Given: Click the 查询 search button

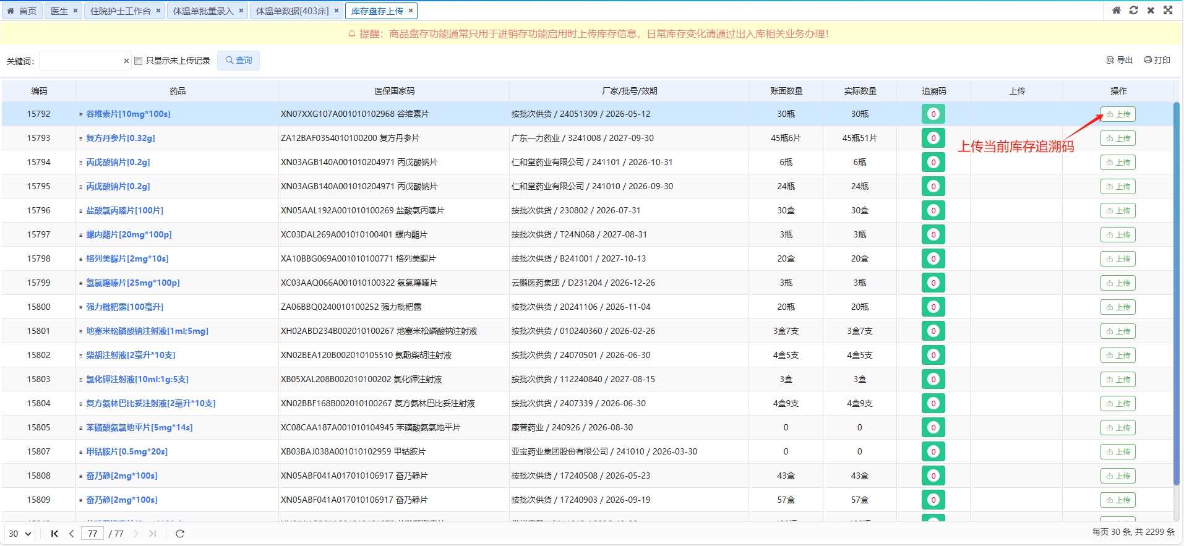Looking at the screenshot, I should pyautogui.click(x=239, y=61).
